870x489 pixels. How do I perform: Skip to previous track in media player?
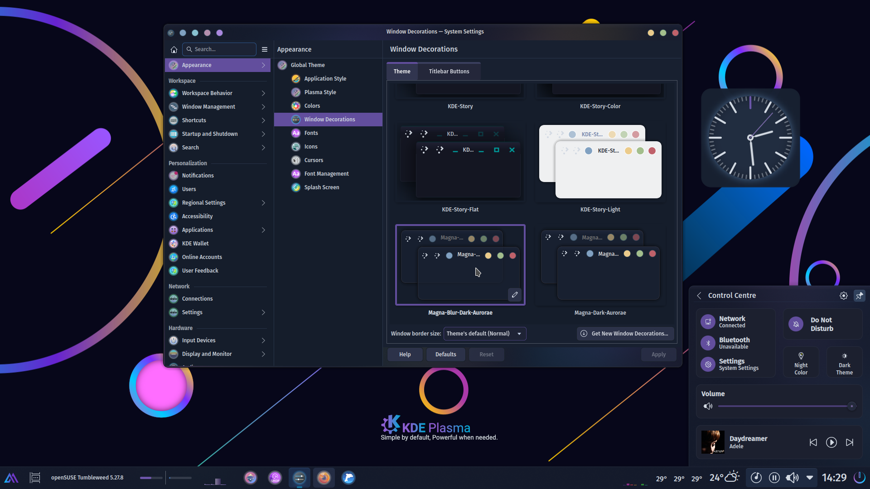click(x=813, y=442)
